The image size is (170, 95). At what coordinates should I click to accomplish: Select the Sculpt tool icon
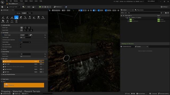click(3, 17)
